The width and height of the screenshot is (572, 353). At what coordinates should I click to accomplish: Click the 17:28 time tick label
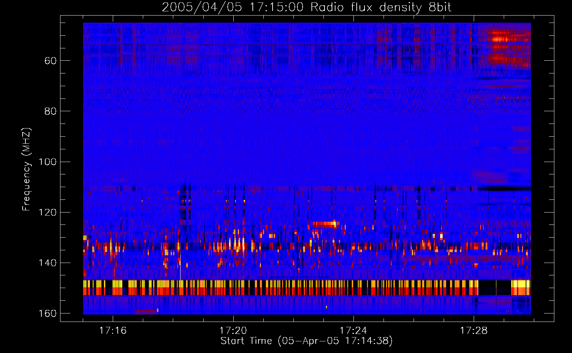[x=473, y=331]
